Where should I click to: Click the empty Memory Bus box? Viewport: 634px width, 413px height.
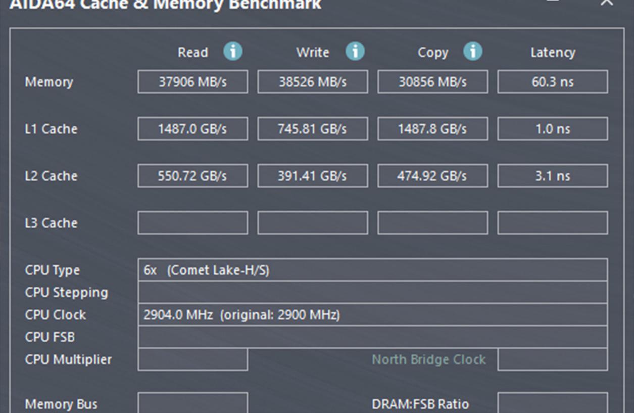coord(192,403)
